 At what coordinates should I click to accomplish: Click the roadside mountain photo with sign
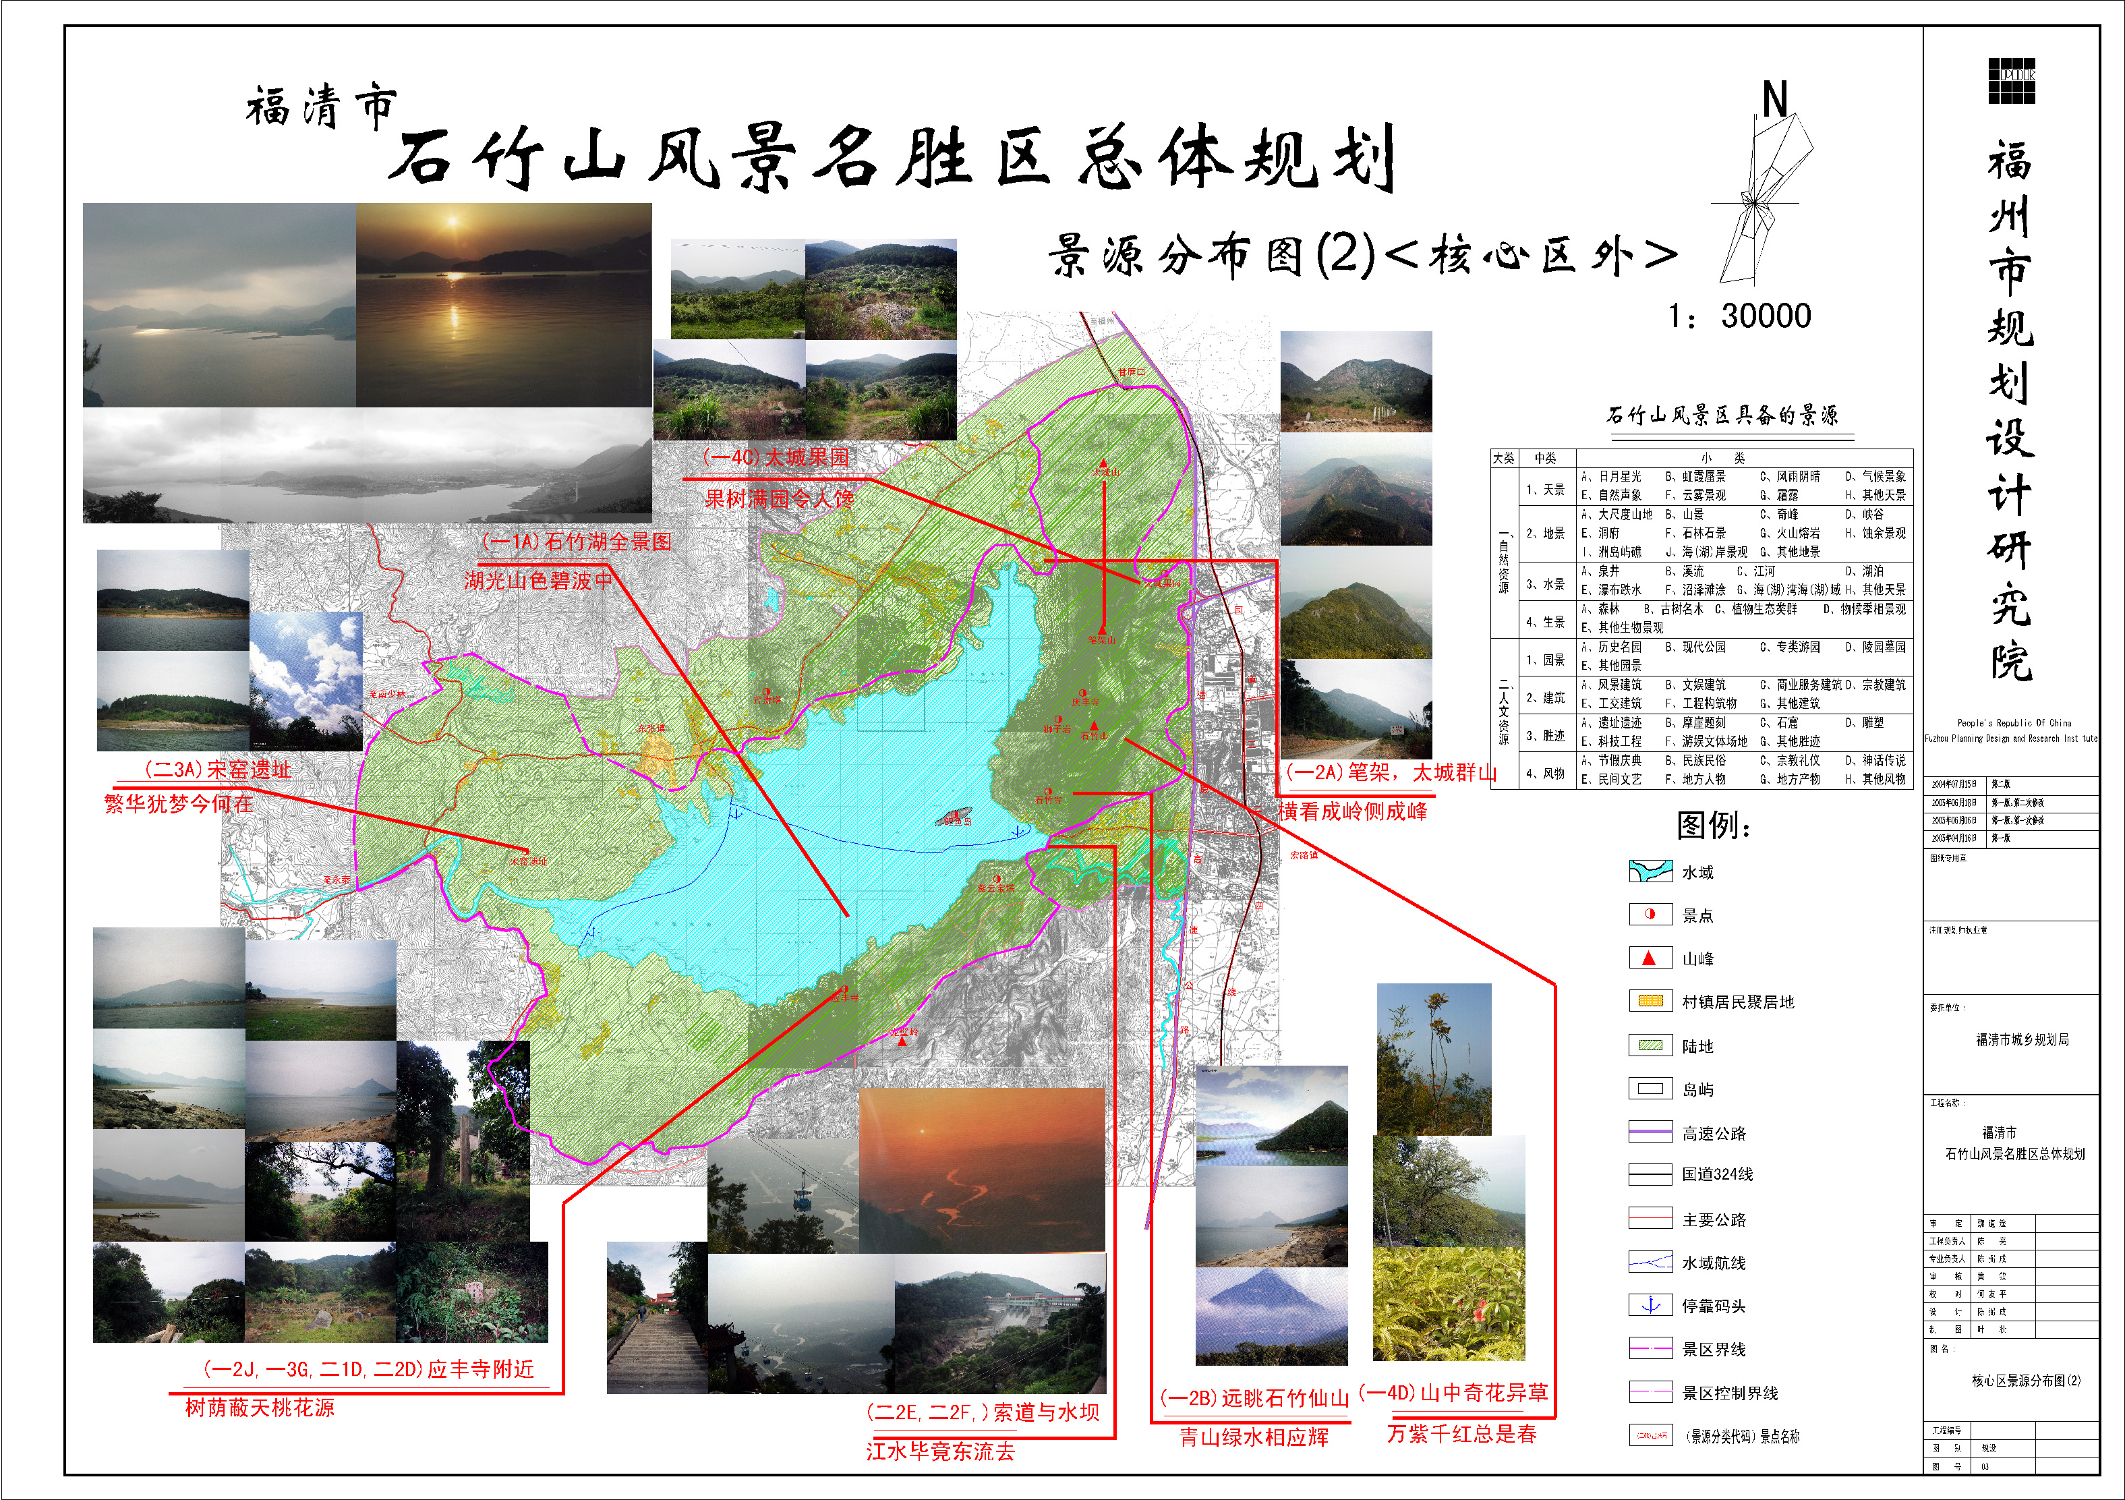click(1357, 710)
